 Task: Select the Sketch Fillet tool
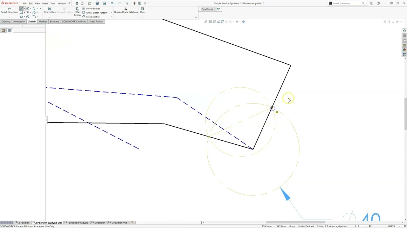[x=34, y=17]
